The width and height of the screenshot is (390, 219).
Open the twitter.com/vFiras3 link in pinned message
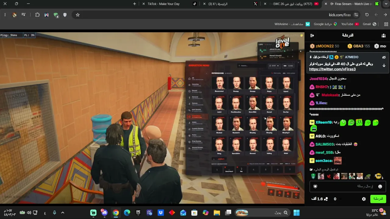click(x=332, y=69)
